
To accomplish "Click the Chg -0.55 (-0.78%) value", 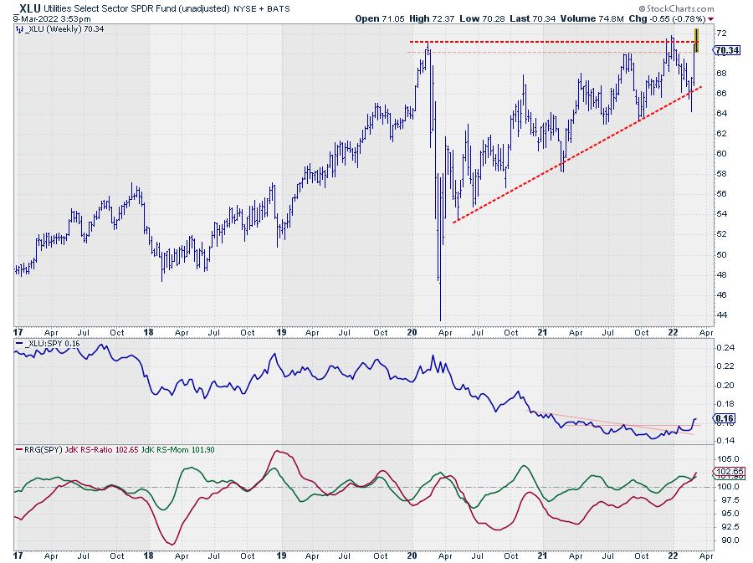I will point(667,18).
